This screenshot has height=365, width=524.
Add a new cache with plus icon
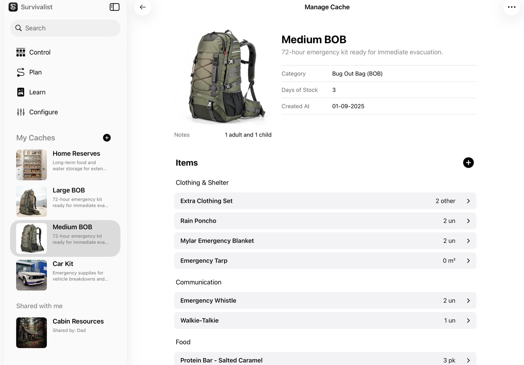point(107,138)
